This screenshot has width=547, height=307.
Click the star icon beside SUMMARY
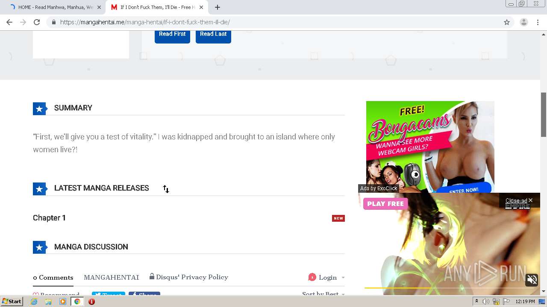pyautogui.click(x=39, y=109)
